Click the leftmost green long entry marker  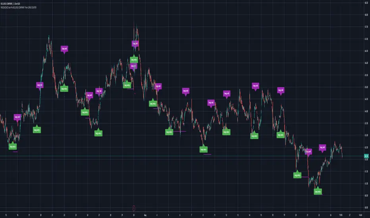[13, 146]
